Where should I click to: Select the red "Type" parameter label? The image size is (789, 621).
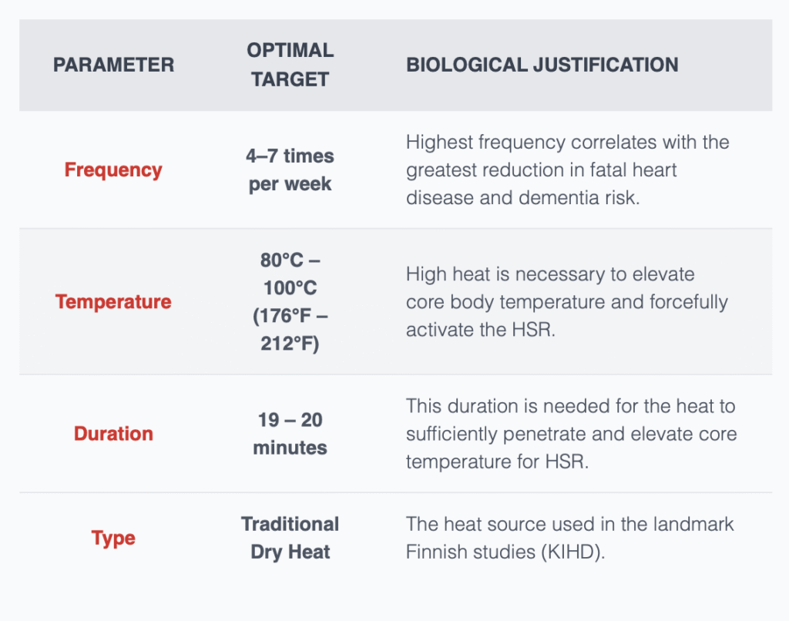(x=113, y=538)
